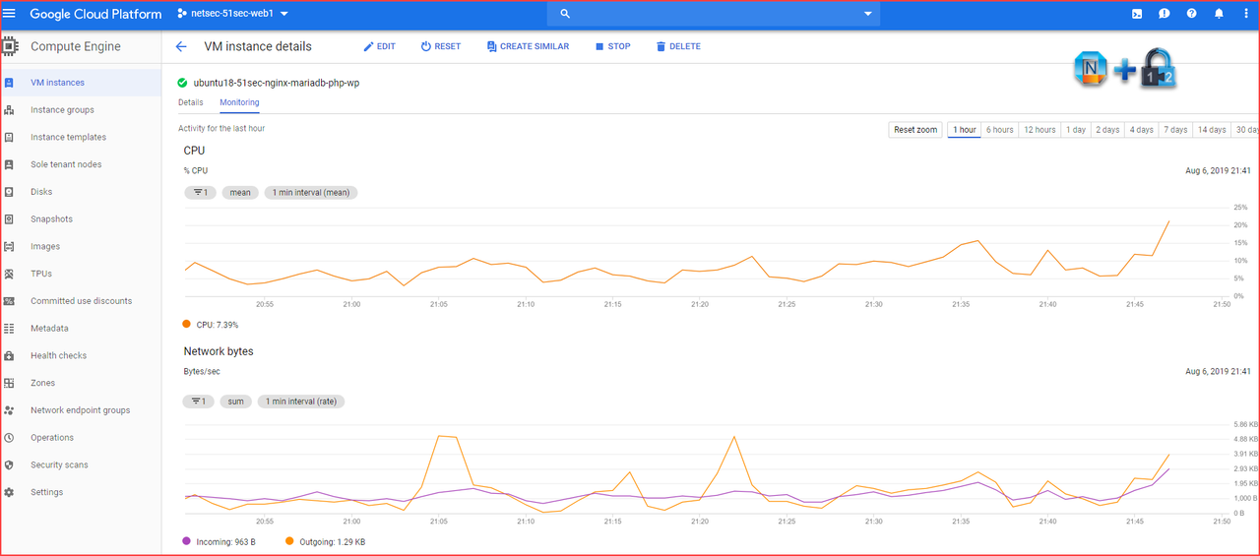Screen dimensions: 1260x556
Task: Click the orange Outgoing legend dot
Action: click(289, 541)
